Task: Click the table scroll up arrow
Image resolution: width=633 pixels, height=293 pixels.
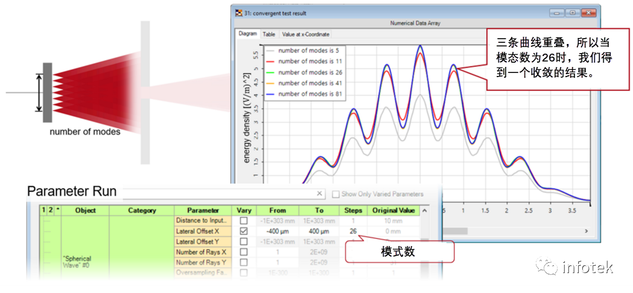Action: 424,210
